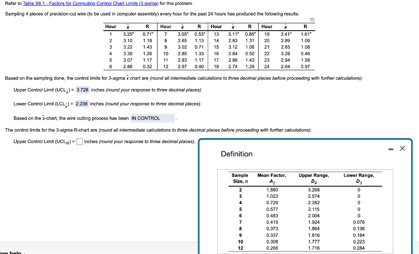419x254 pixels.
Task: Click the Definition window border edge
Action: click(199, 196)
